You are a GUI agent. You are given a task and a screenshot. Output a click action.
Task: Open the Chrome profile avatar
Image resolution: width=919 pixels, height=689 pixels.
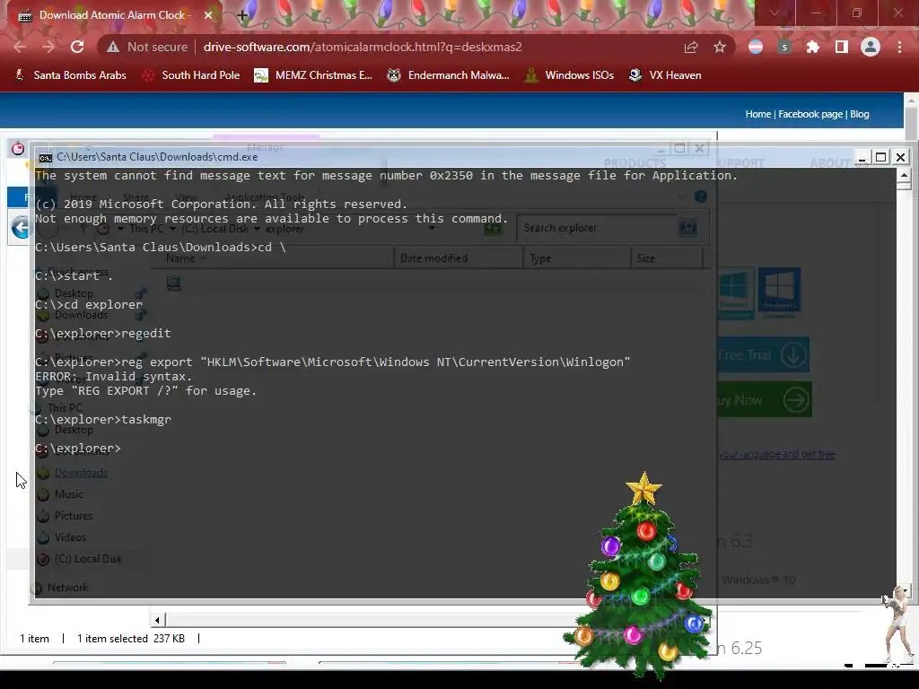[x=871, y=47]
